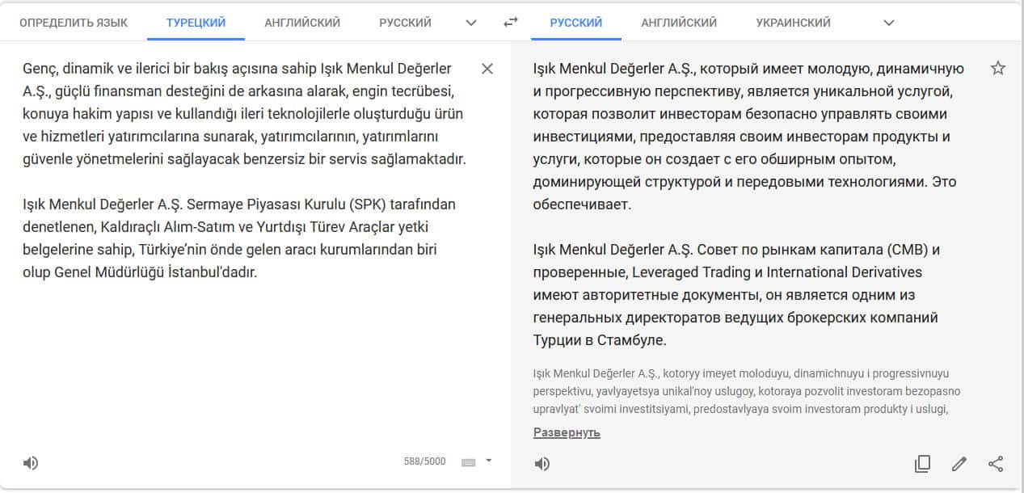Clear the source text with X

487,69
